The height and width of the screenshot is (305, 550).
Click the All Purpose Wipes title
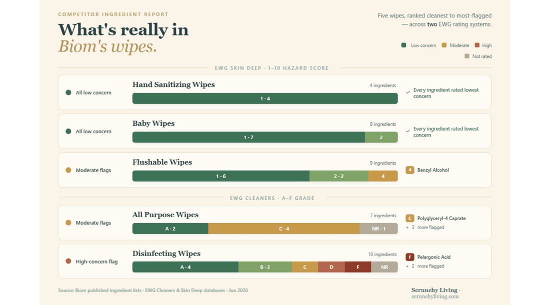tap(165, 215)
